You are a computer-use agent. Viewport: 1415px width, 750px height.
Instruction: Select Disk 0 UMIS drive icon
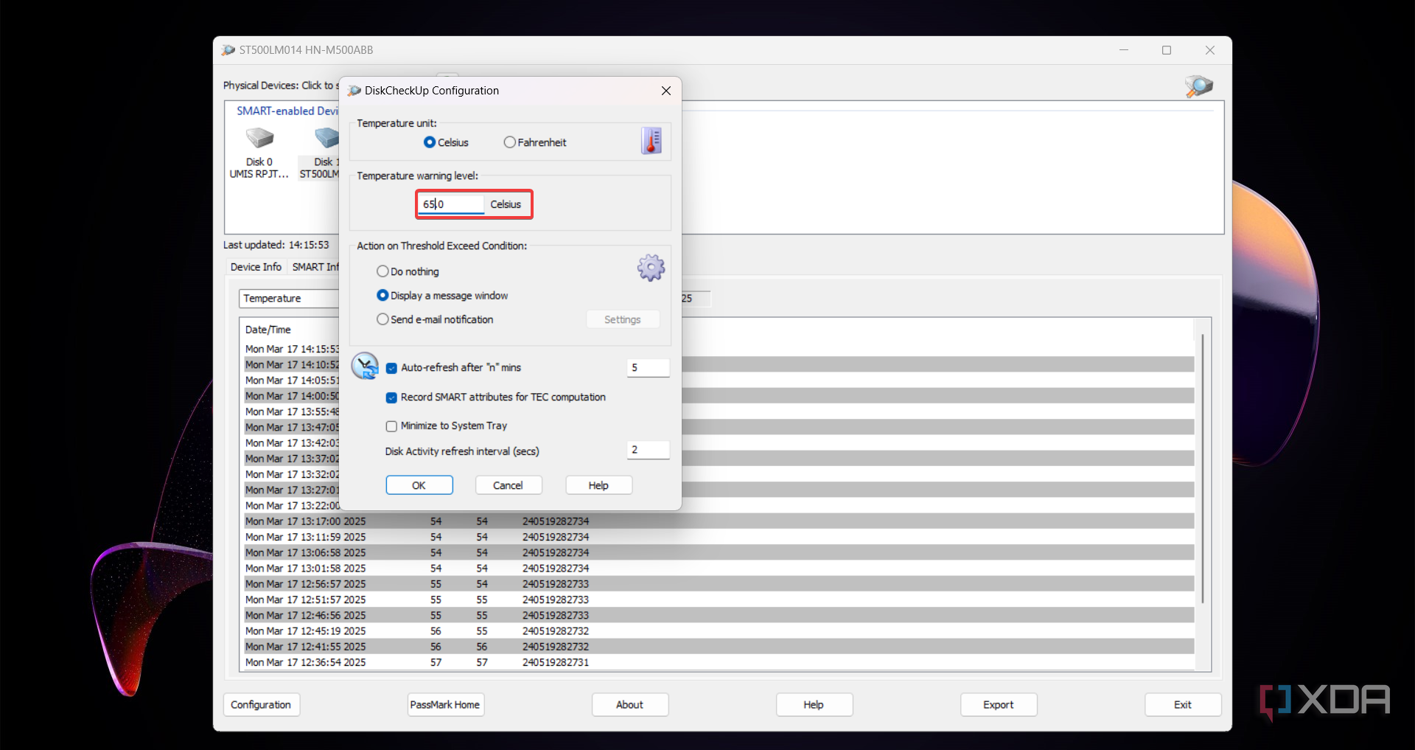click(259, 138)
